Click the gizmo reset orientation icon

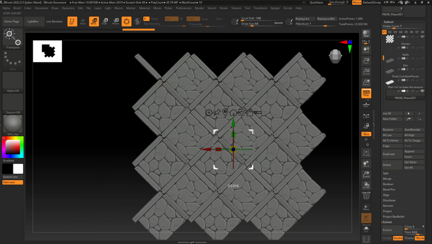(x=241, y=112)
